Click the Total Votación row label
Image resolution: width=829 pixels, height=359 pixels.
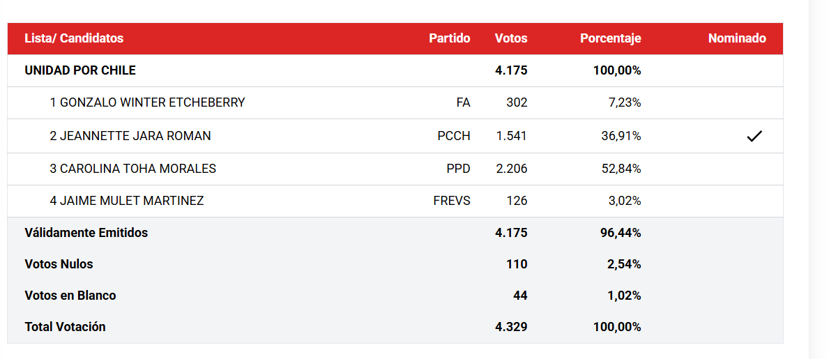(x=65, y=327)
